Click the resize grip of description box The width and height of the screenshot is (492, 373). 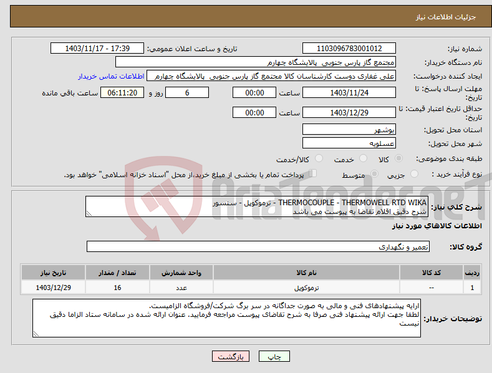pyautogui.click(x=89, y=213)
